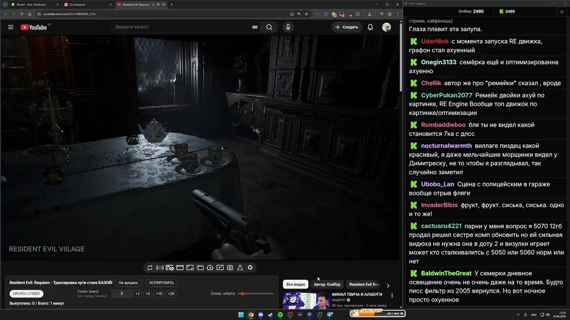The width and height of the screenshot is (570, 320).
Task: Select the Автор: GodRay filter chip
Action: (x=327, y=284)
